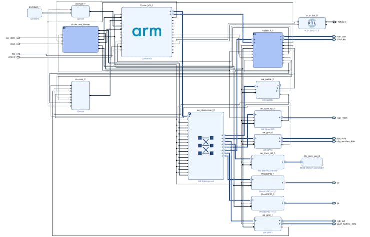
Task: Select the RTL tri_io_buf_0 block
Action: pos(312,23)
